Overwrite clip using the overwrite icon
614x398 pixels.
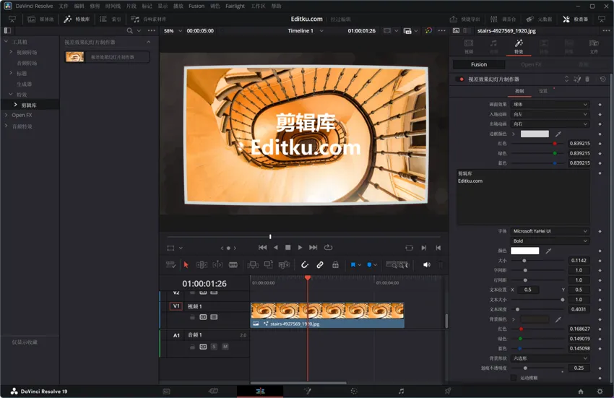click(268, 265)
